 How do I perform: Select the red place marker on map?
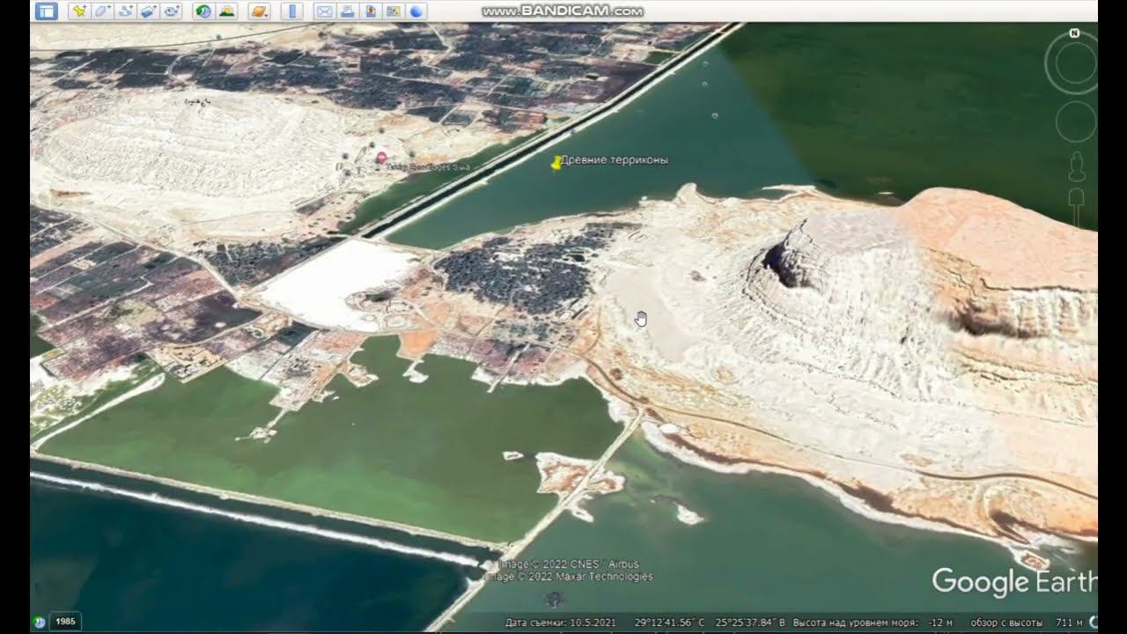(381, 158)
